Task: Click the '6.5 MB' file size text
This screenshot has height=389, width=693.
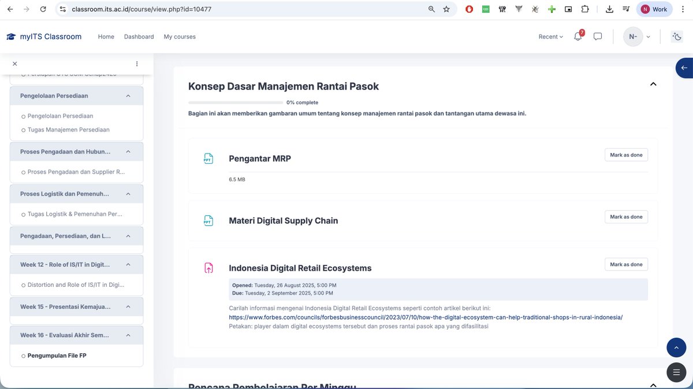Action: 237,179
